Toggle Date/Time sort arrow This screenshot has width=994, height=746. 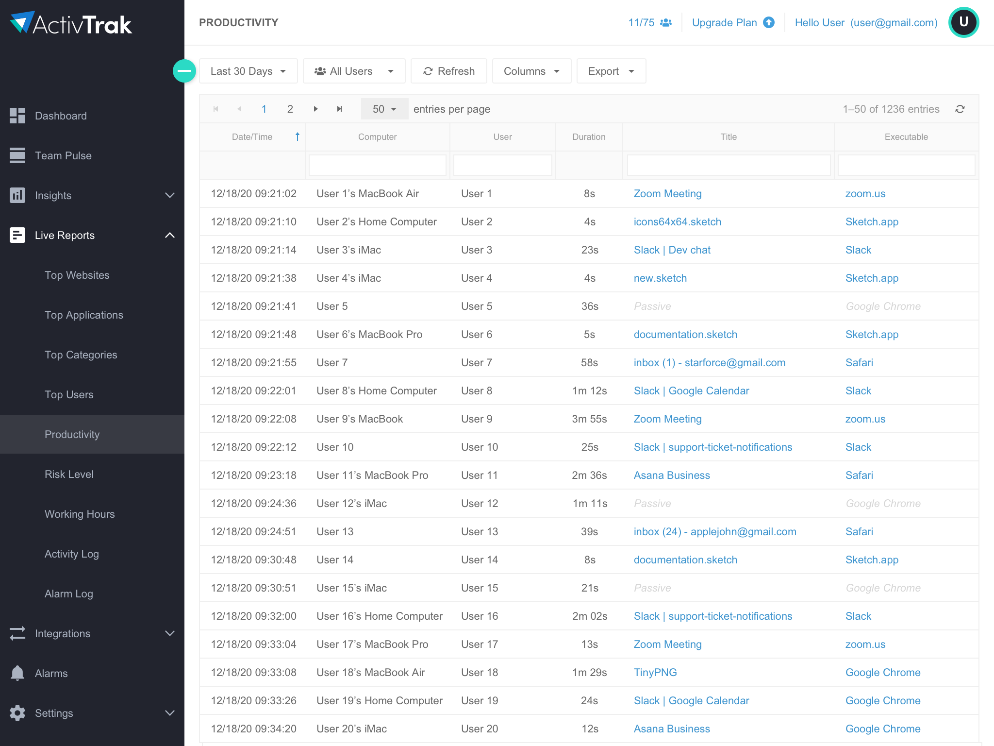tap(298, 136)
